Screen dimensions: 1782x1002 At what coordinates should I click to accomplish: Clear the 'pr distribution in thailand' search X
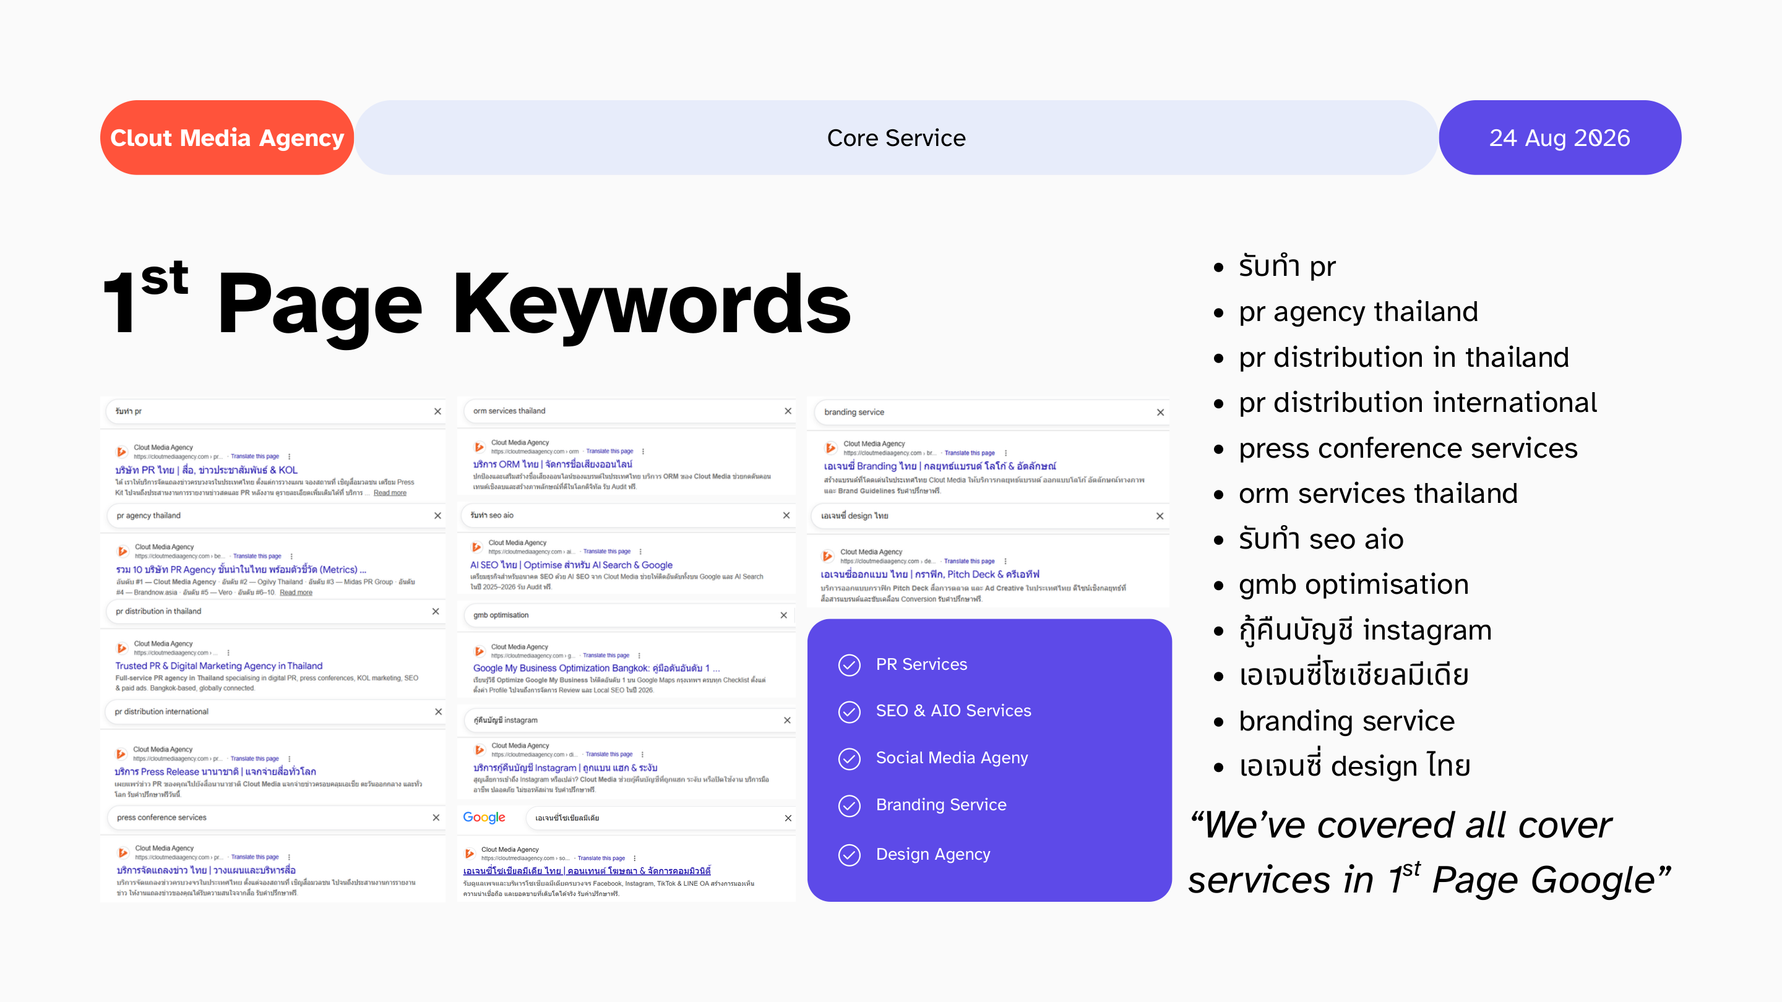pyautogui.click(x=436, y=611)
